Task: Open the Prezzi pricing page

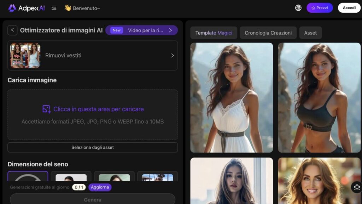Action: pyautogui.click(x=320, y=8)
